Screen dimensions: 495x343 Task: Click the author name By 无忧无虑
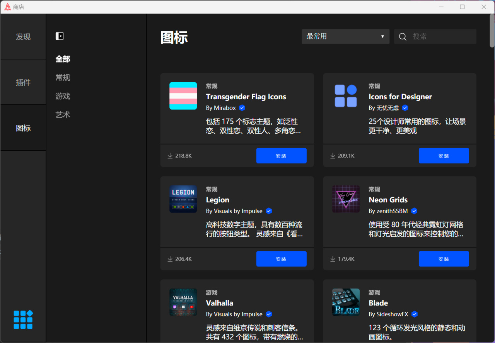coord(384,108)
